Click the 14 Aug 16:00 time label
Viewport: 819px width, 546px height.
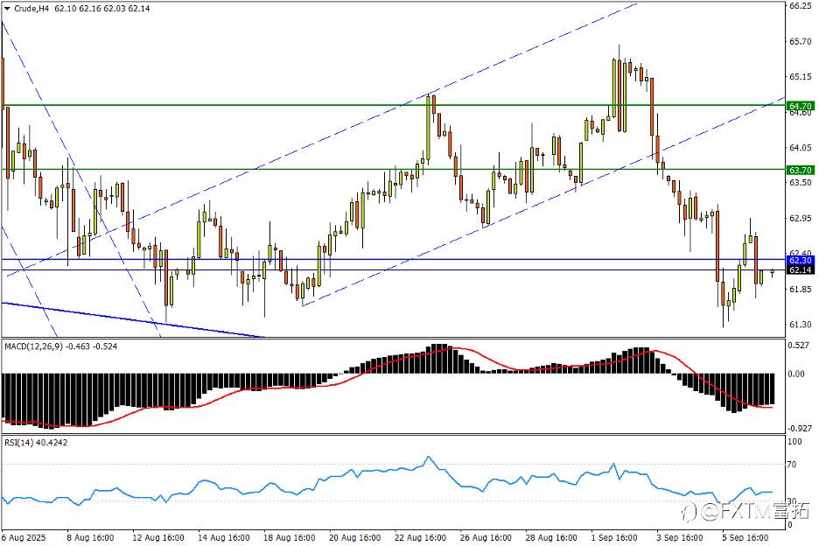coord(224,537)
